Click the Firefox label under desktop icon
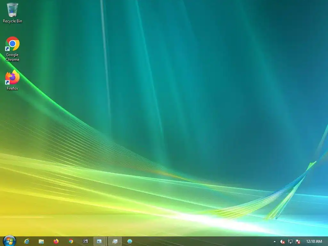This screenshot has width=328, height=246. point(12,88)
